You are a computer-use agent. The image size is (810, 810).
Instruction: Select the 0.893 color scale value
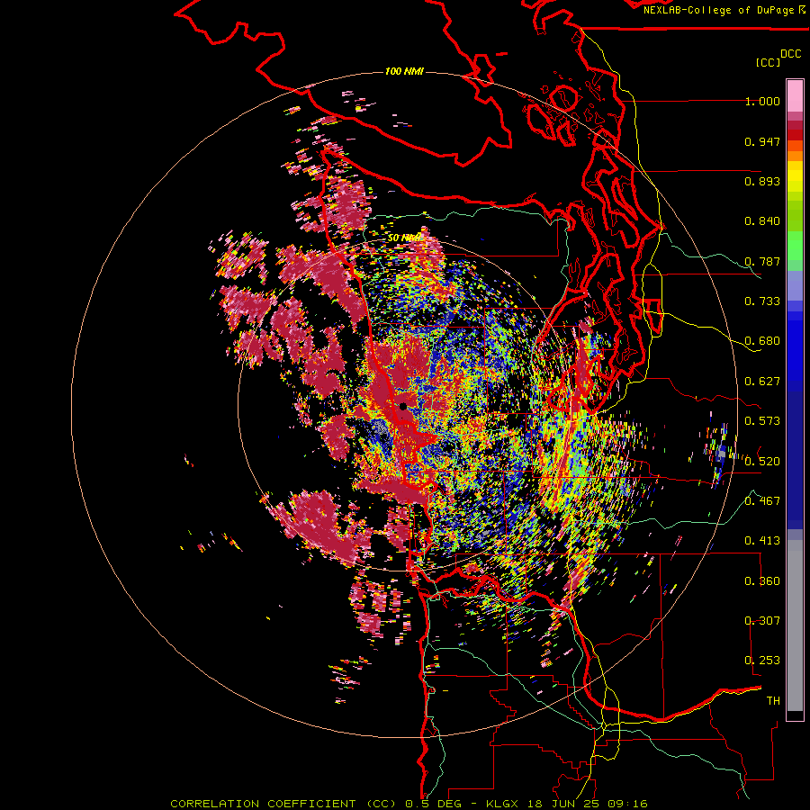[x=762, y=181]
